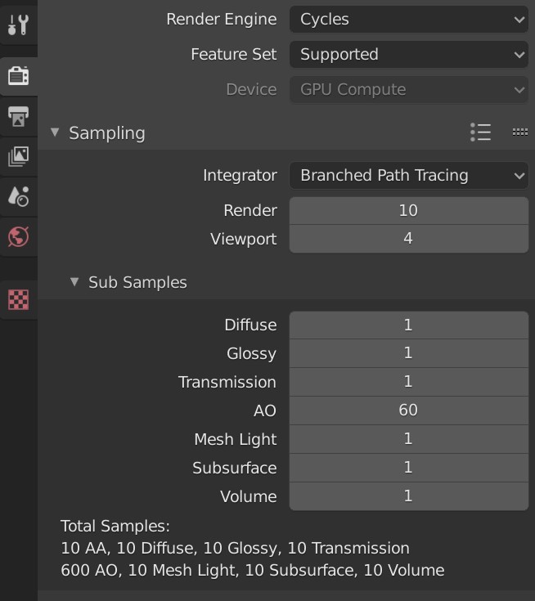
Task: Open the Scene properties tab icon
Action: pos(18,196)
